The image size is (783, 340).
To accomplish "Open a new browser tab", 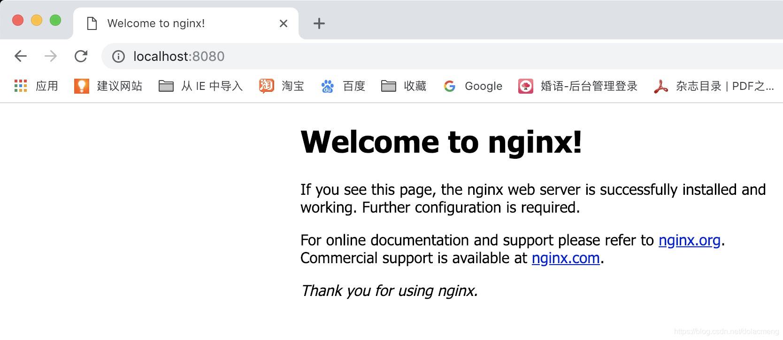I will click(319, 23).
